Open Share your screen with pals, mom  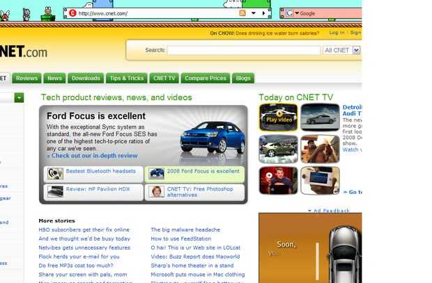click(x=83, y=275)
